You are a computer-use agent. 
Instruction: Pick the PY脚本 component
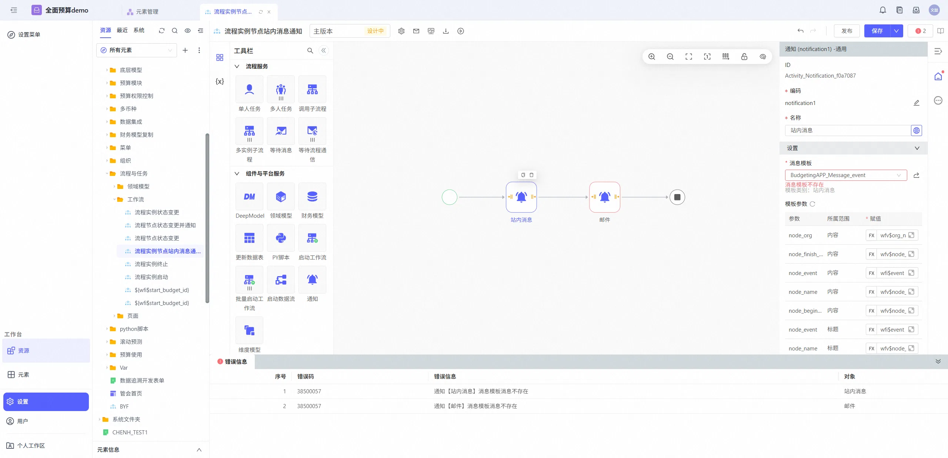click(x=281, y=238)
